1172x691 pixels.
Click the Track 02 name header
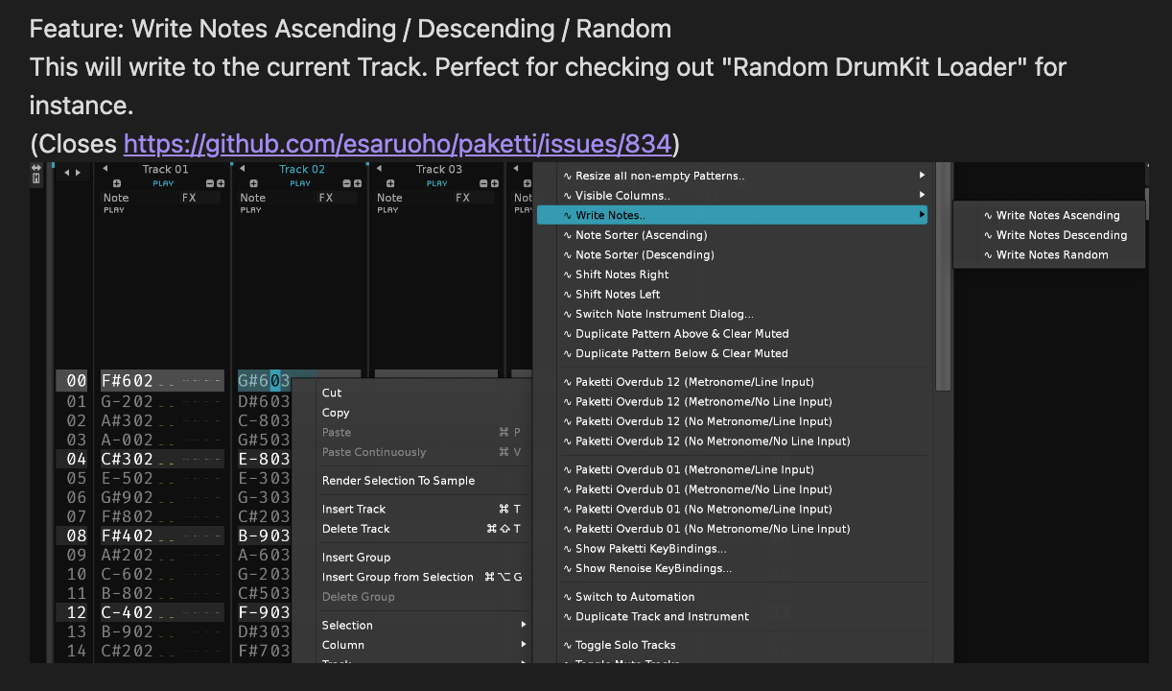tap(302, 169)
